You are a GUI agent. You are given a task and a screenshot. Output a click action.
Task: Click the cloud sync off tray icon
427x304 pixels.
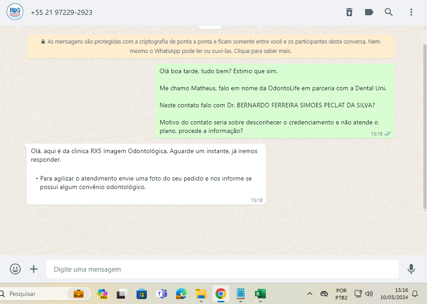324,294
